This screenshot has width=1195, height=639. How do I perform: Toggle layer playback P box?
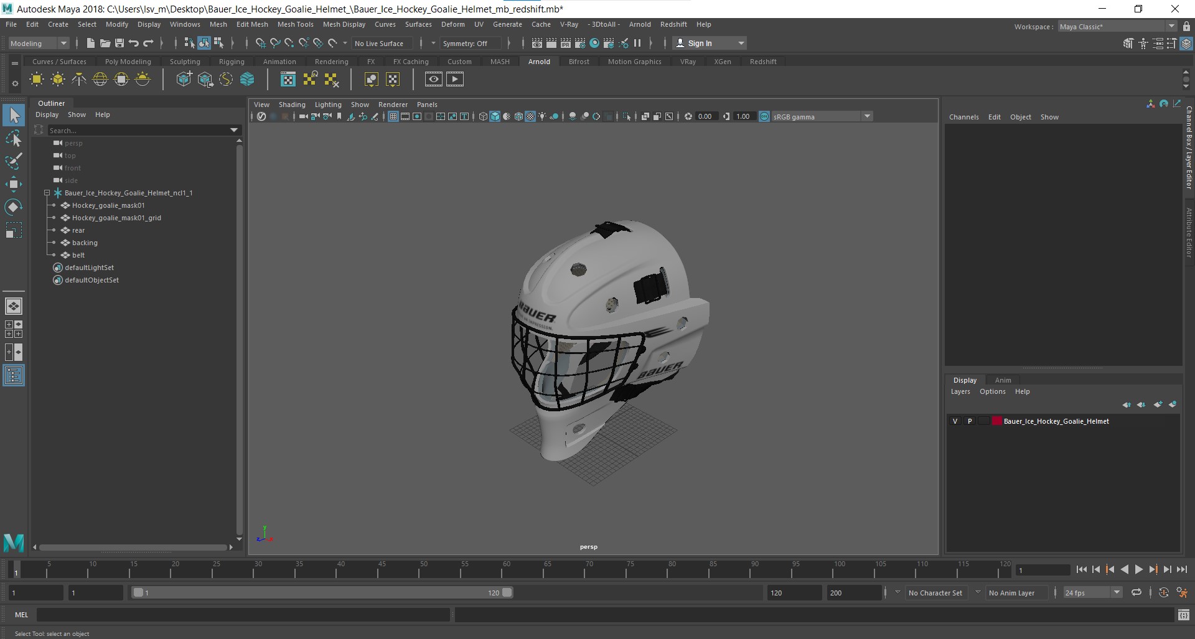969,421
